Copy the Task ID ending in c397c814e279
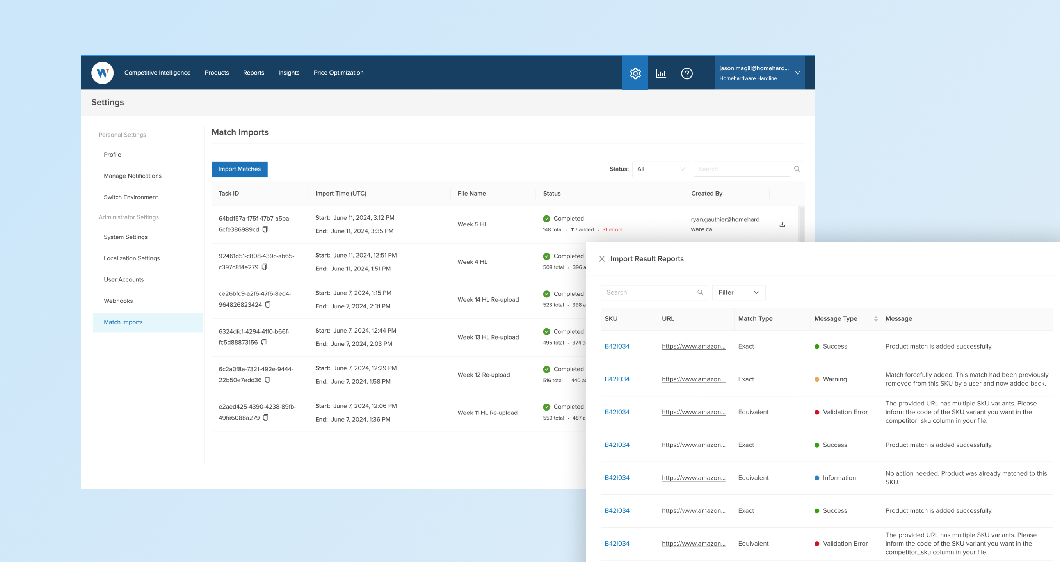Screen dimensions: 1060x562 [264, 267]
